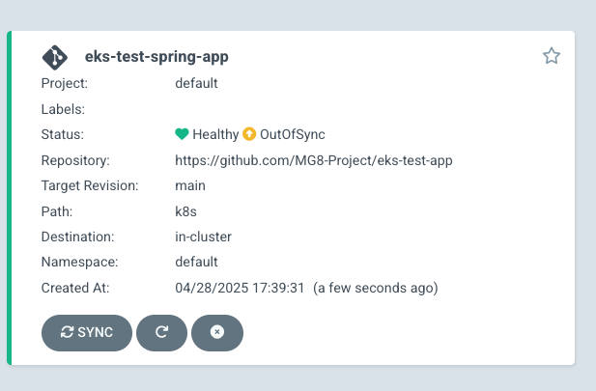Click the main target revision value

190,185
